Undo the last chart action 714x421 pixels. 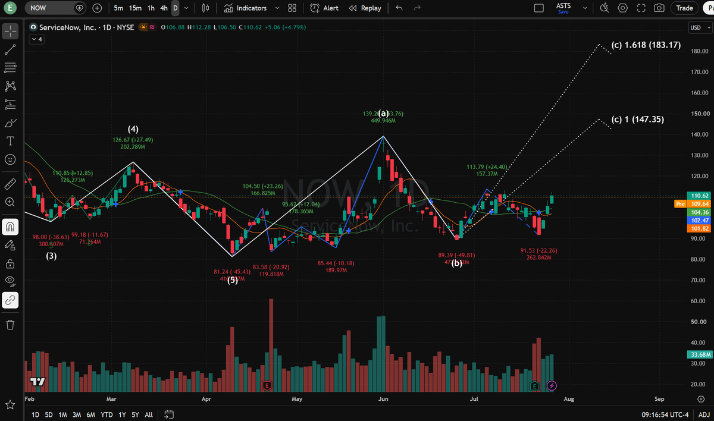(399, 8)
